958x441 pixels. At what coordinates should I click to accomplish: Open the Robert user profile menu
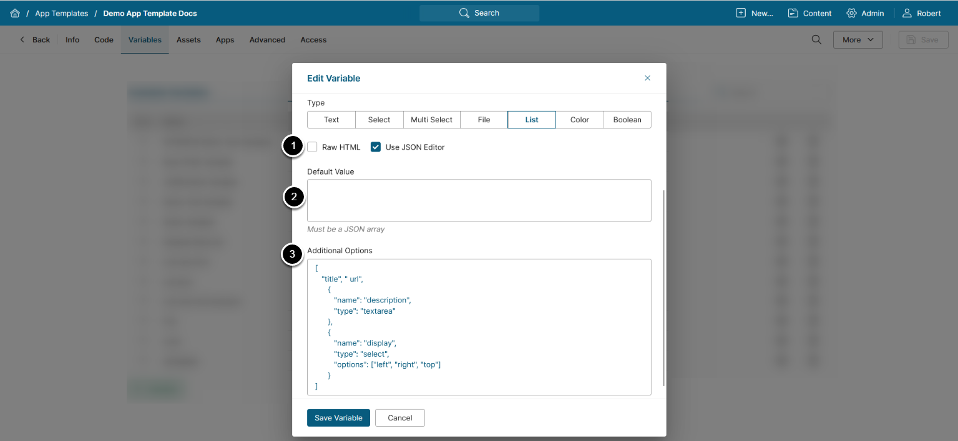point(922,13)
